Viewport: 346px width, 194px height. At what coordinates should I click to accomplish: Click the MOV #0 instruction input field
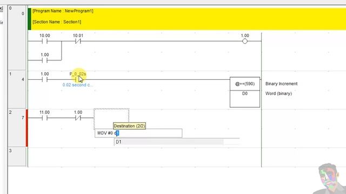click(138, 133)
